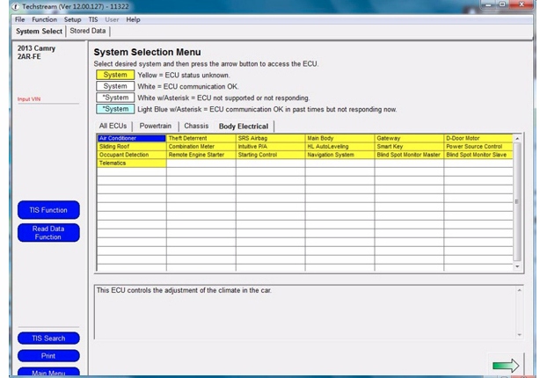This screenshot has width=540, height=378.
Task: Select the Starting Control system
Action: click(x=270, y=155)
